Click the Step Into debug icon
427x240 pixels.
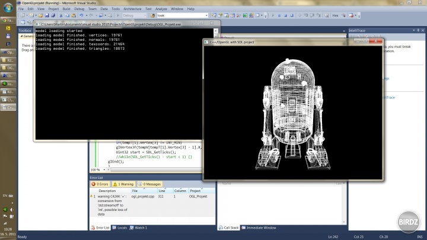pos(306,15)
